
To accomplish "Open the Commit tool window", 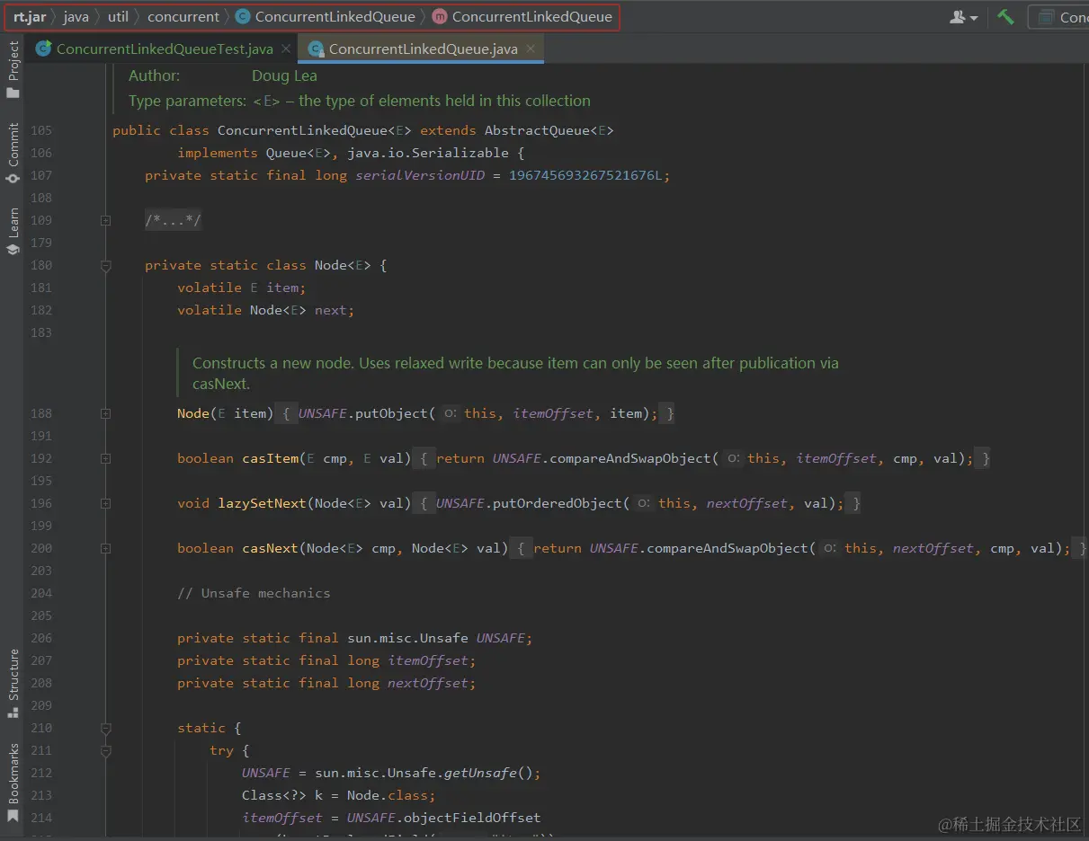I will click(13, 154).
